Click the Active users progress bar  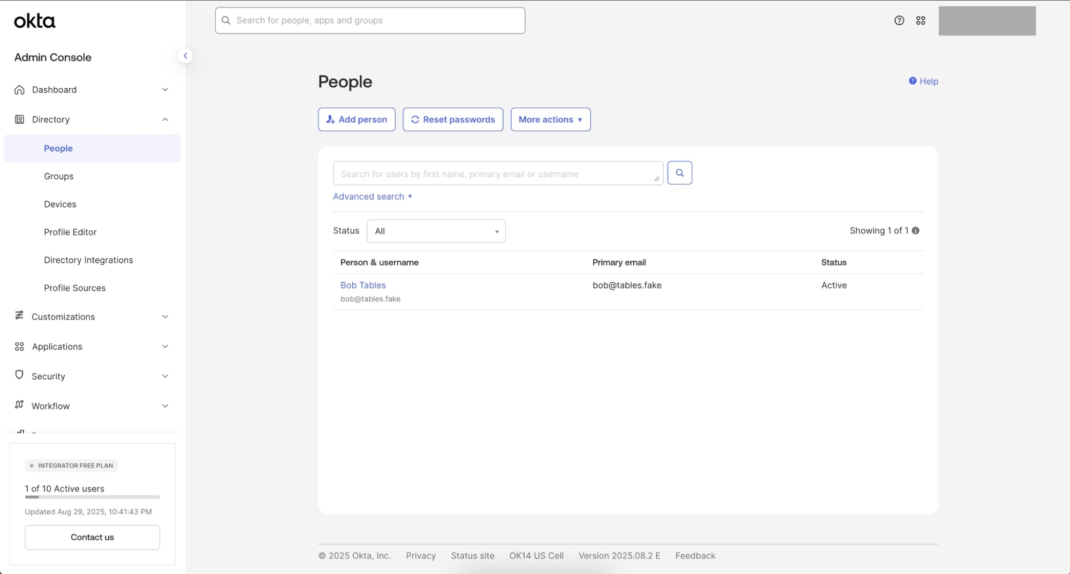coord(92,497)
